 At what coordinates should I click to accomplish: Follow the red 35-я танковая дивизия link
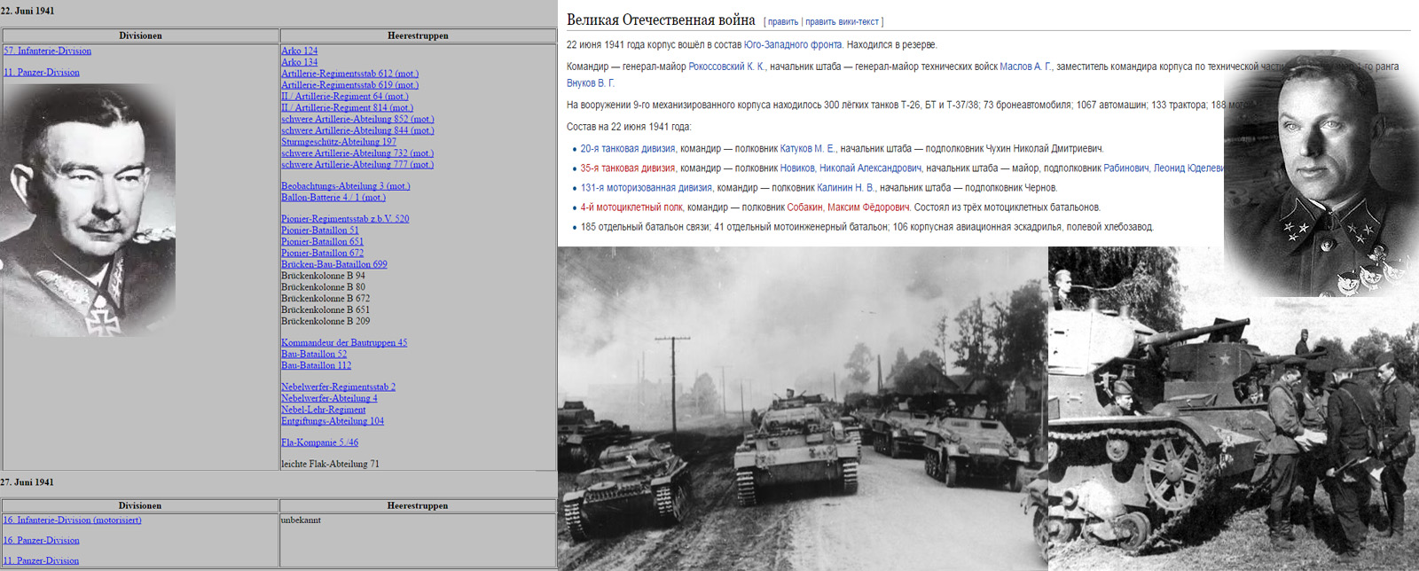pos(628,168)
